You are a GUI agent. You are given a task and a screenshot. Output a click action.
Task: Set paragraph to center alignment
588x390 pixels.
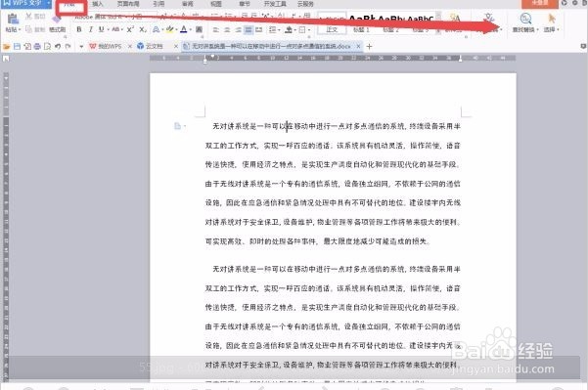(x=227, y=29)
